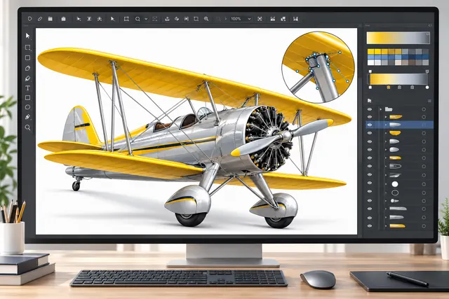This screenshot has height=299, width=449.
Task: Pick the peach cream swatch in the bottom row
Action: 398,62
